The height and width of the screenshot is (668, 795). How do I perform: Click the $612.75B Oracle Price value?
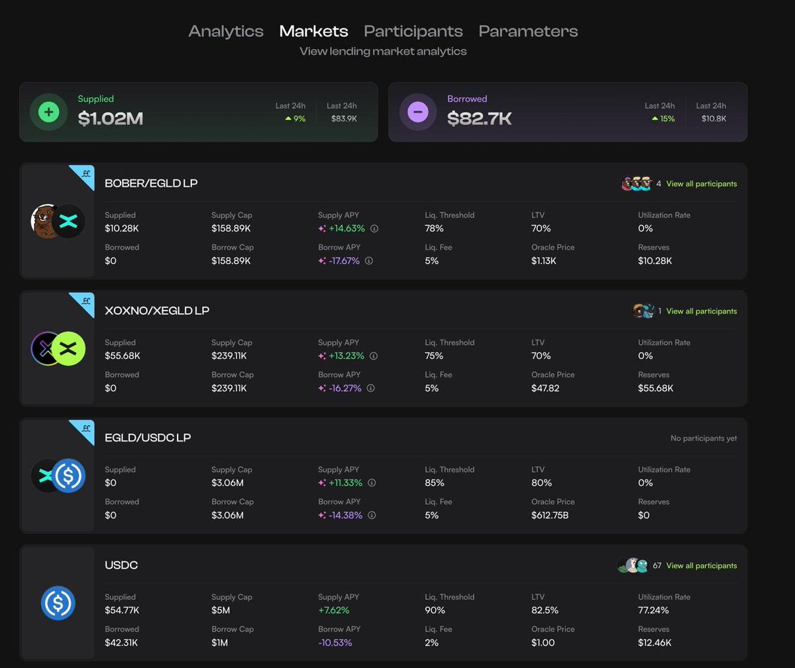550,515
